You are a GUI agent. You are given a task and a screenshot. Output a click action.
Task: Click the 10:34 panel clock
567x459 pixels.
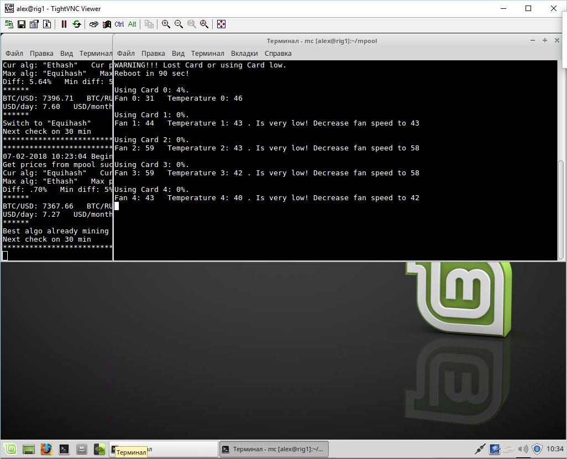555,449
